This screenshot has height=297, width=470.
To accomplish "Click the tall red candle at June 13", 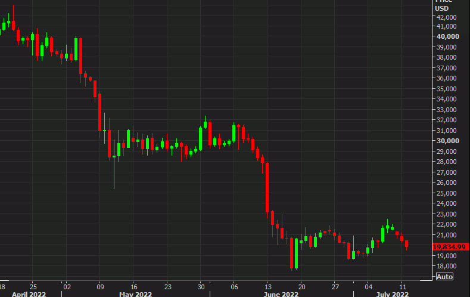I will pos(267,187).
